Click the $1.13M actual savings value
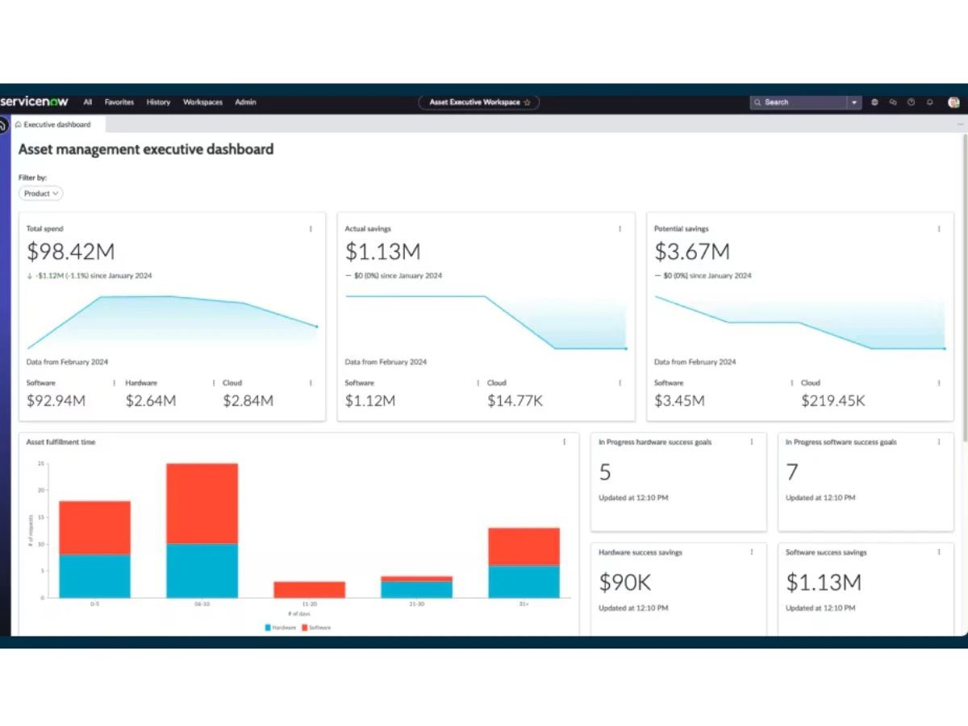The image size is (968, 726). [383, 252]
